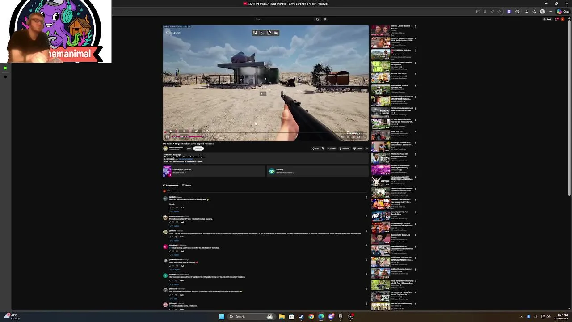Open the more actions ellipsis below the video
The height and width of the screenshot is (322, 572).
point(366,148)
